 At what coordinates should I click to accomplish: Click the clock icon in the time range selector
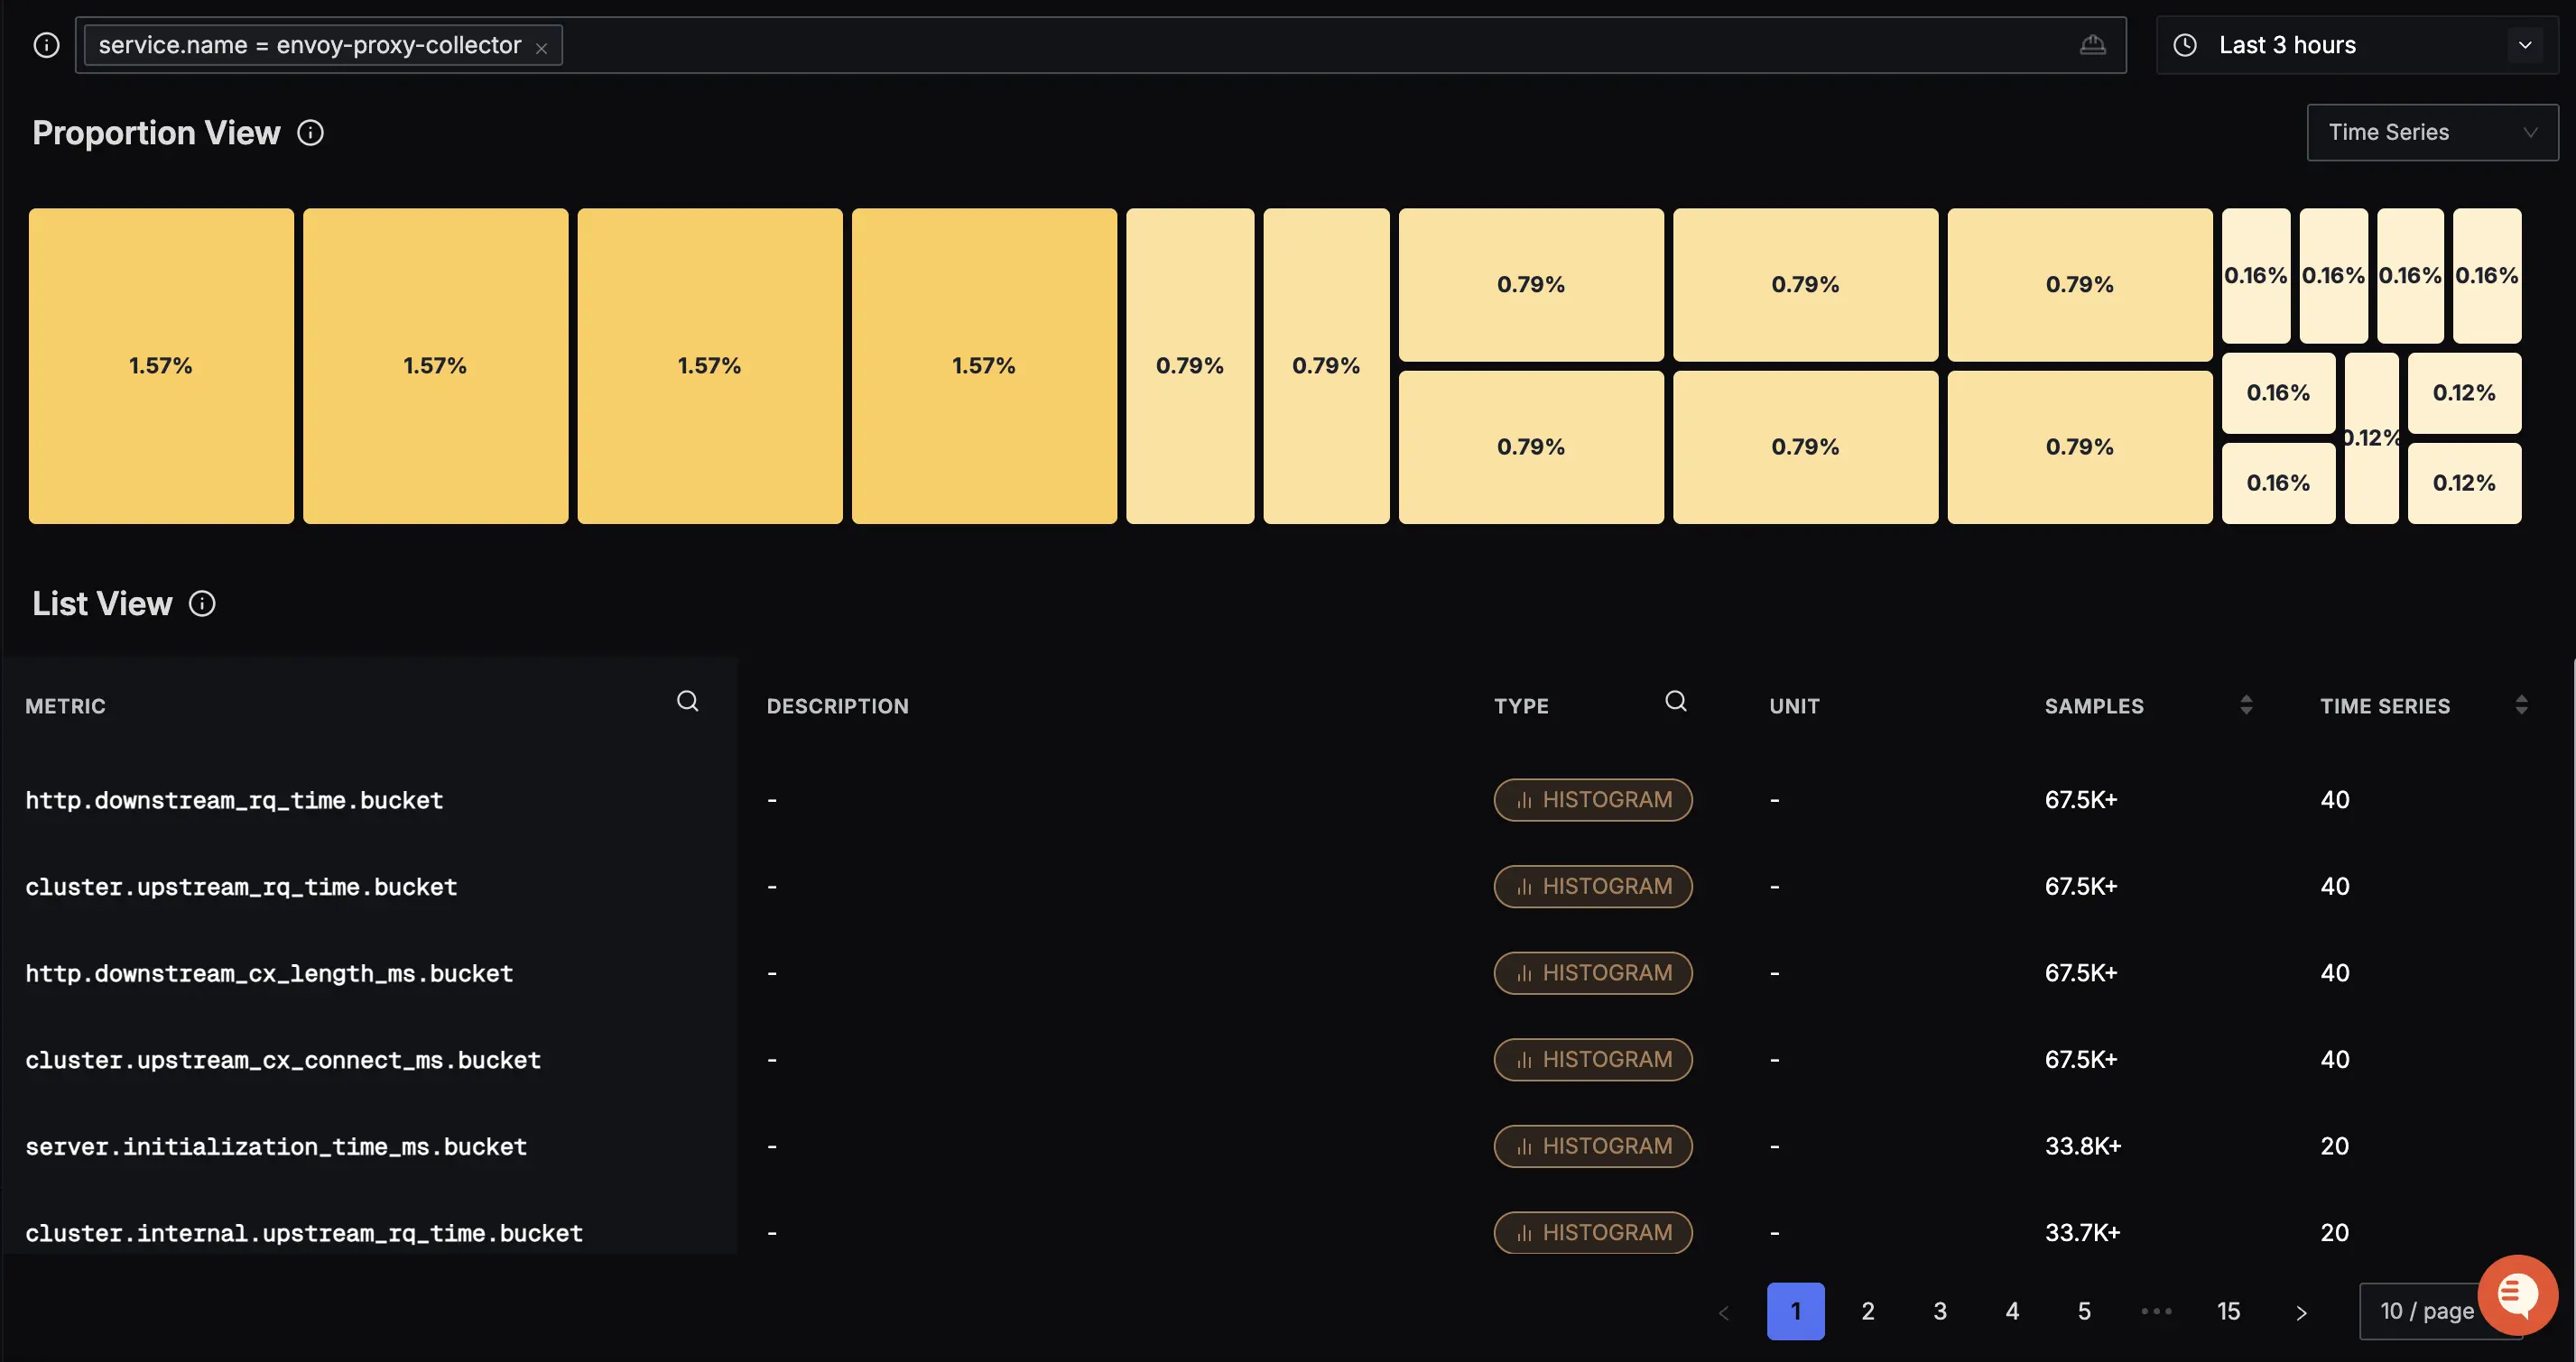[x=2185, y=44]
